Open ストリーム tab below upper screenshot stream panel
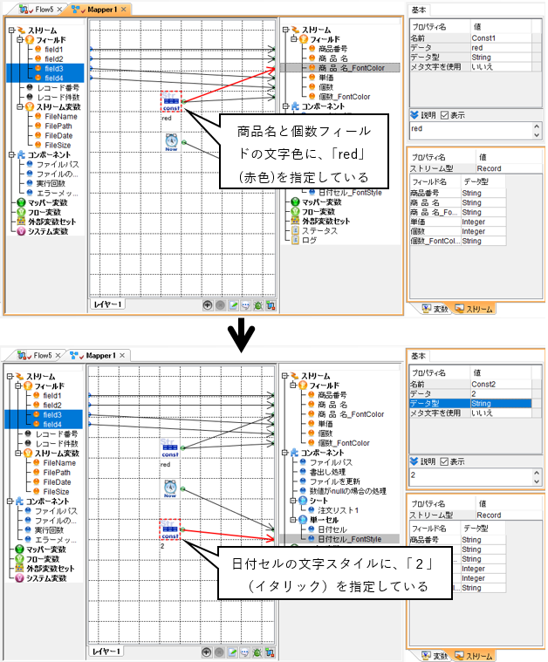The width and height of the screenshot is (548, 662). tap(474, 309)
